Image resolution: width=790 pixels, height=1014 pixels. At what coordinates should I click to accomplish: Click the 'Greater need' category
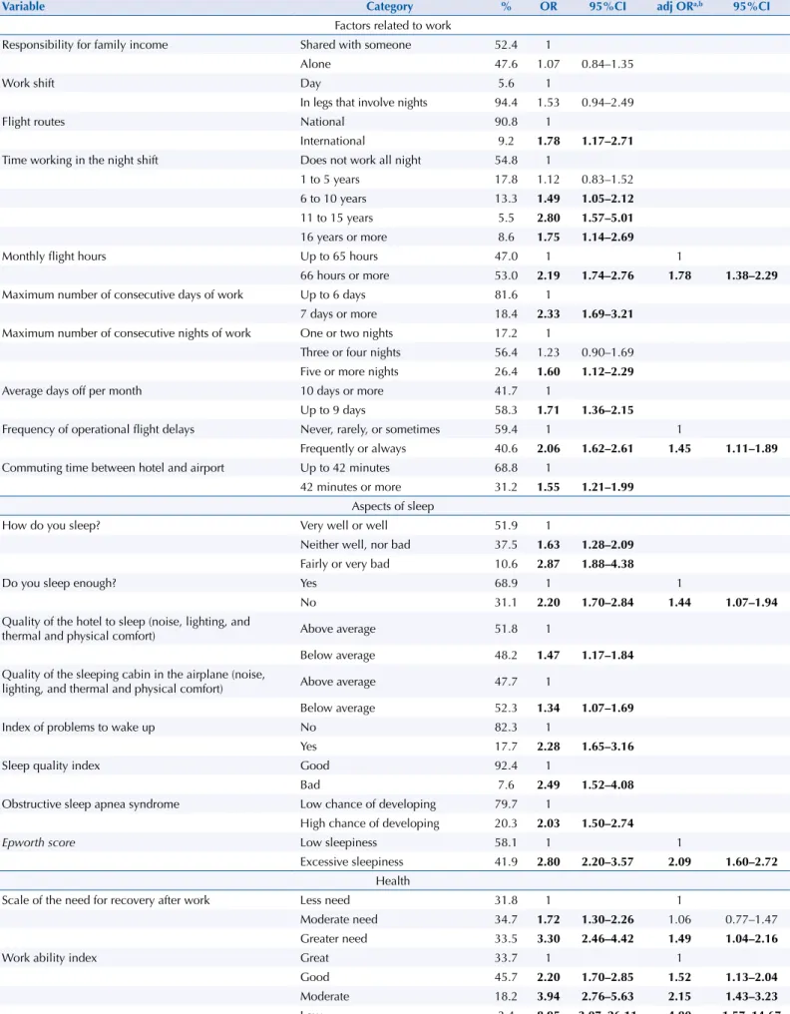(x=333, y=939)
